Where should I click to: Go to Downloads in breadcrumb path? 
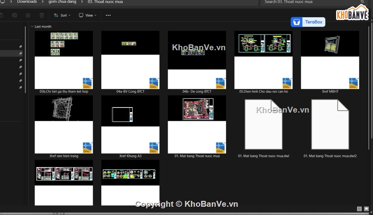pos(27,2)
